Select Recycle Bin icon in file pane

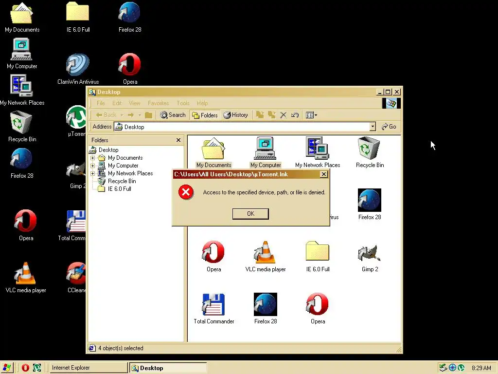(370, 152)
